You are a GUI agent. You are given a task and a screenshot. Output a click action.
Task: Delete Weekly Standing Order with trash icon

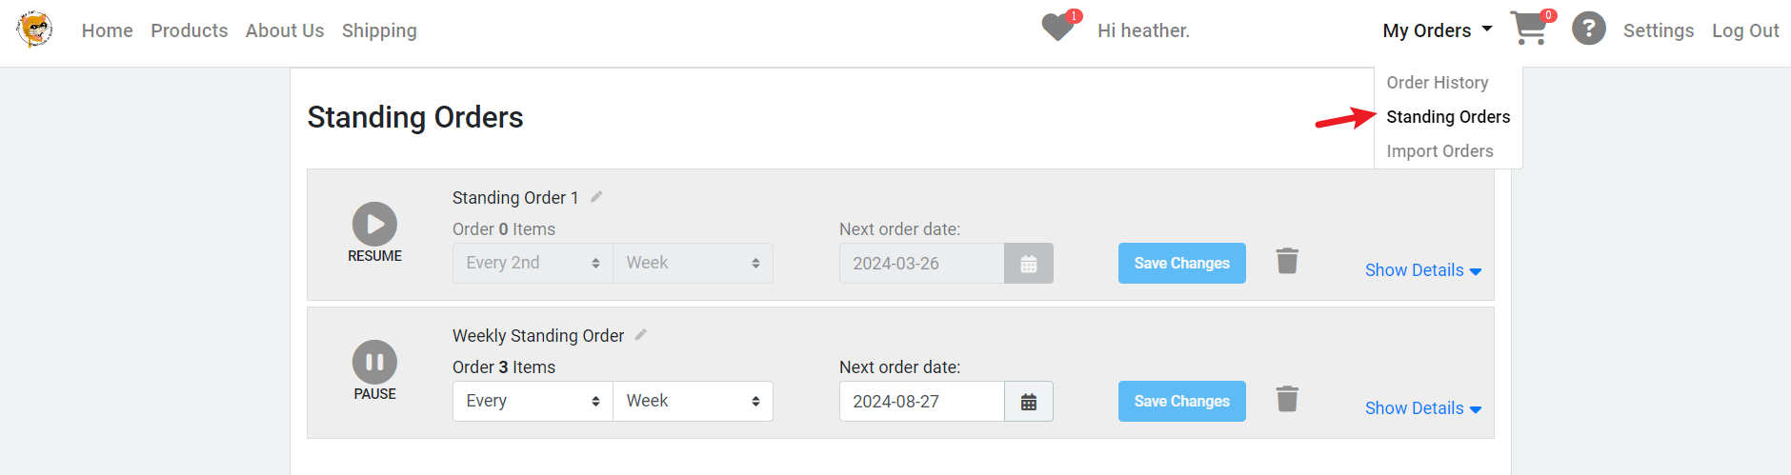click(1287, 399)
